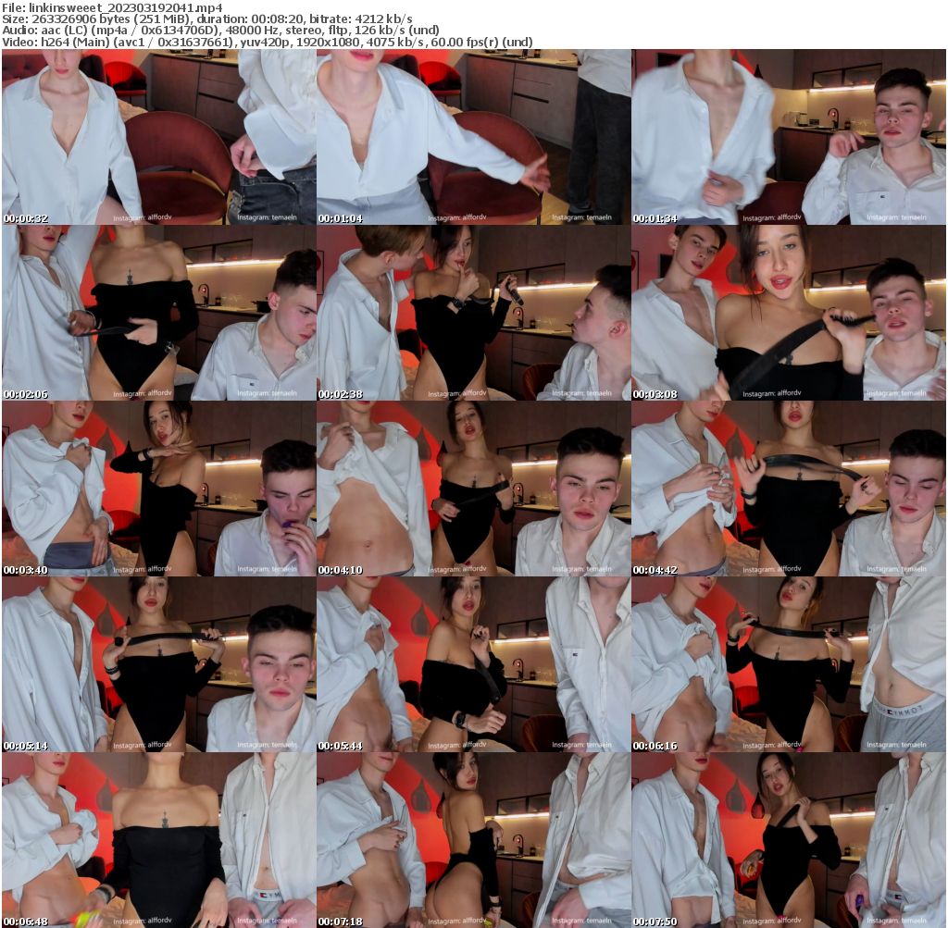Click the bitrate value 4212 kb/s
This screenshot has width=948, height=928.
(381, 19)
